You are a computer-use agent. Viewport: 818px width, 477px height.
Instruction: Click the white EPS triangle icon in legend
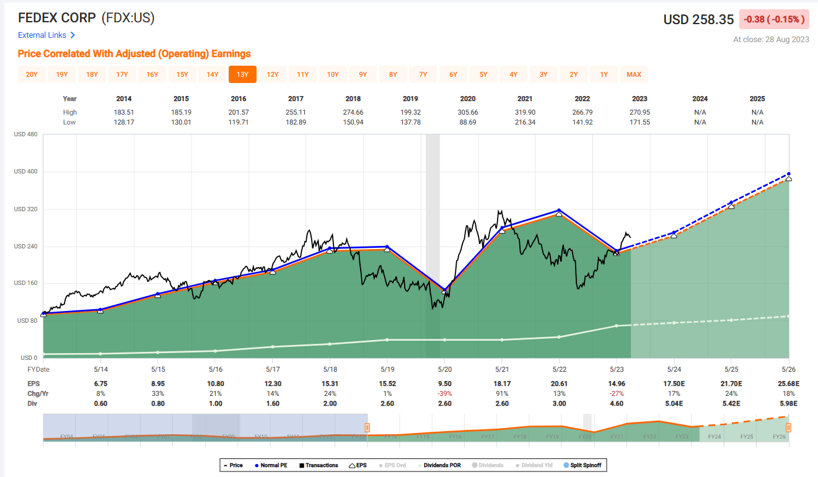[x=352, y=465]
